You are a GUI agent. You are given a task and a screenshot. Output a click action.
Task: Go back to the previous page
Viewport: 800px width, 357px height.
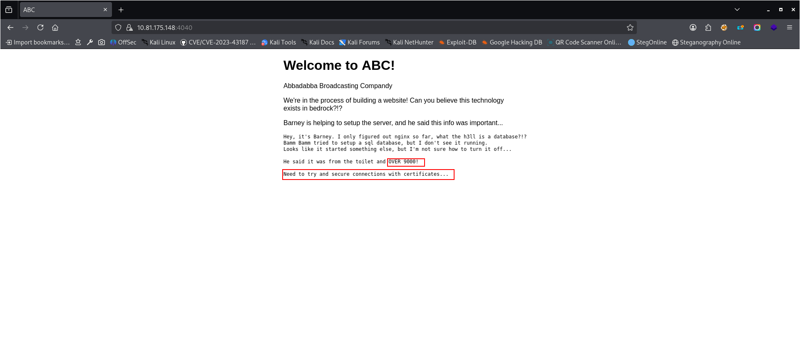[10, 27]
